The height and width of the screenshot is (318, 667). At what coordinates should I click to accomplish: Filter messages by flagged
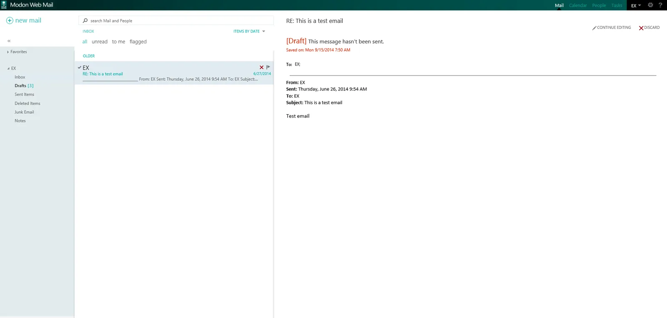tap(138, 42)
